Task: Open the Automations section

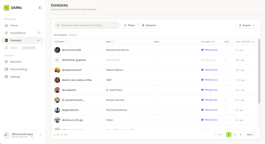Action: (23, 33)
